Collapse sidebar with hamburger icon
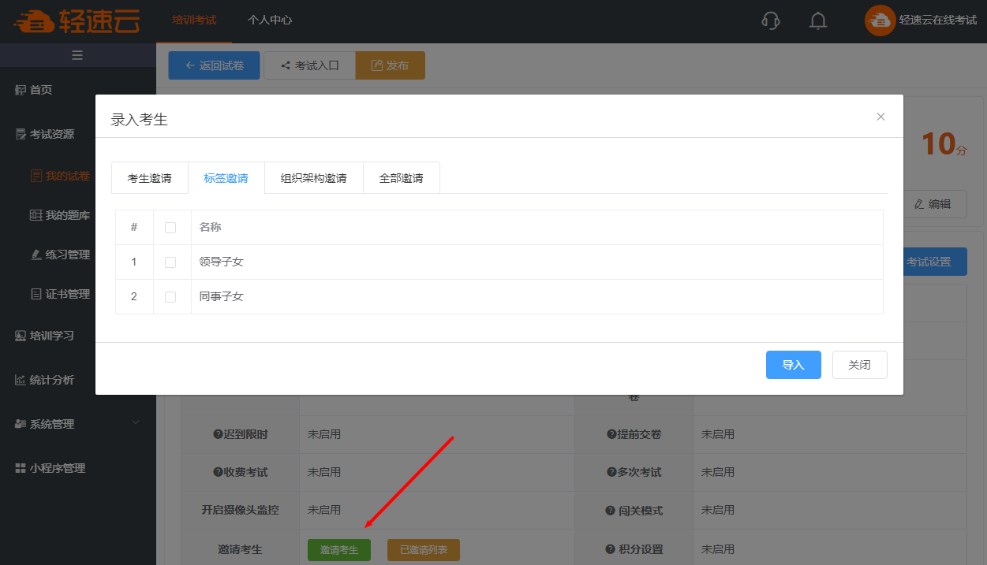 pyautogui.click(x=77, y=55)
